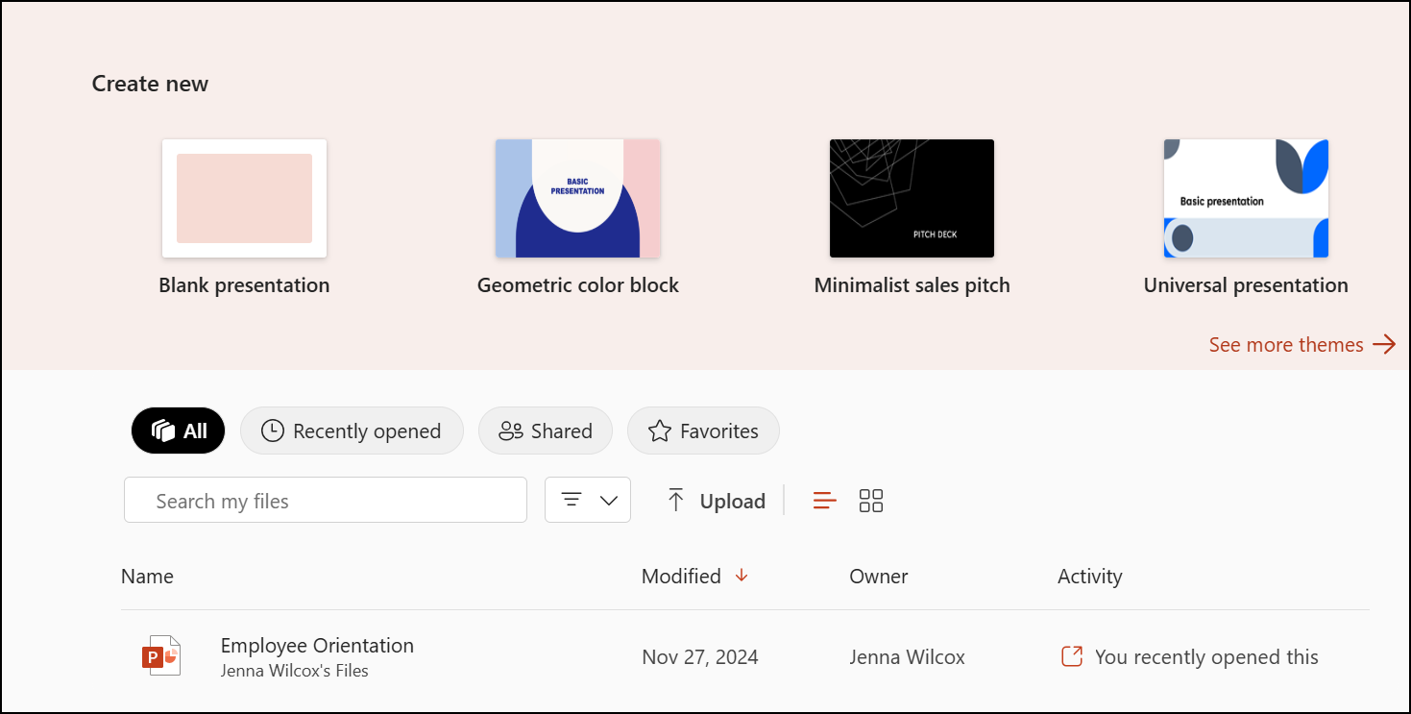Viewport: 1411px width, 714px height.
Task: Select the Minimalist sales pitch thumbnail
Action: (x=911, y=198)
